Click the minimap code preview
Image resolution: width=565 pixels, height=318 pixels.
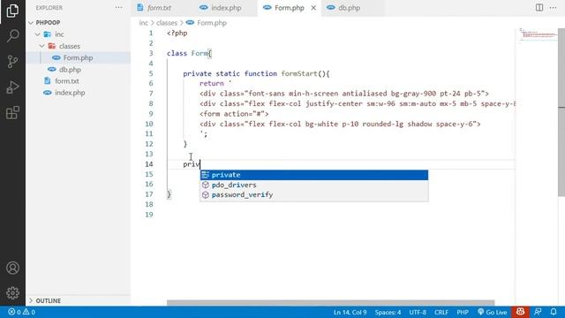539,35
